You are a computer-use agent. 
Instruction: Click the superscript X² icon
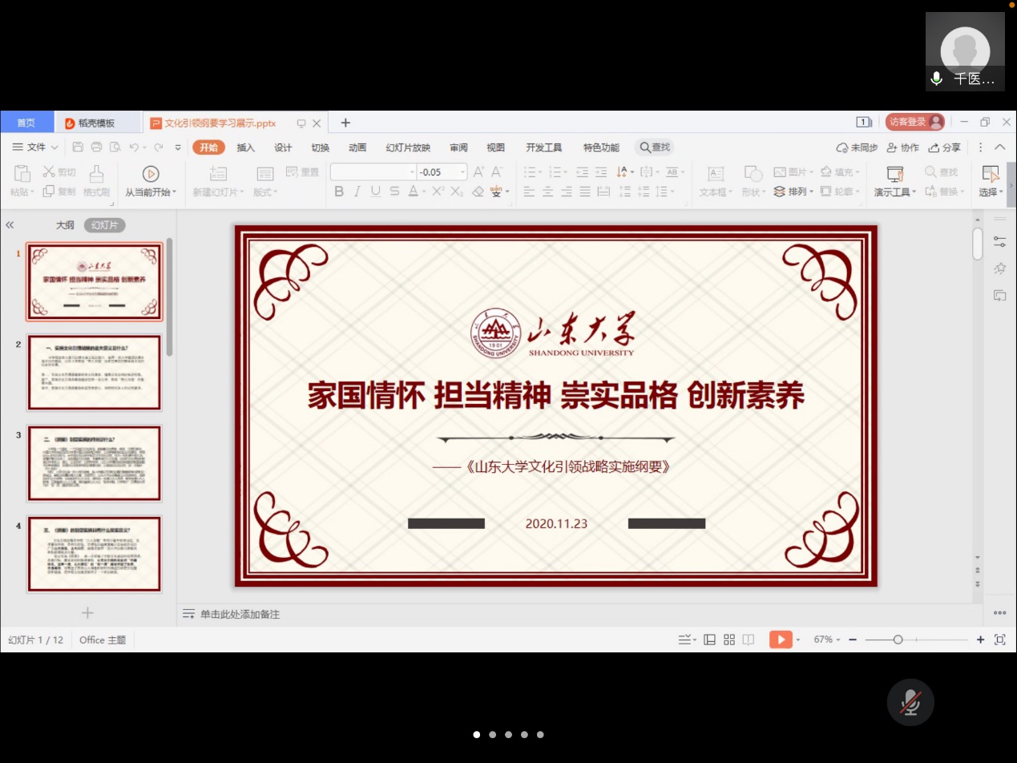click(438, 192)
